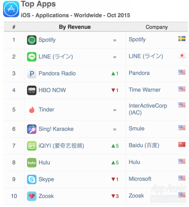Click the Sing! Karaoke app icon
Image resolution: width=189 pixels, height=207 pixels.
point(32,129)
